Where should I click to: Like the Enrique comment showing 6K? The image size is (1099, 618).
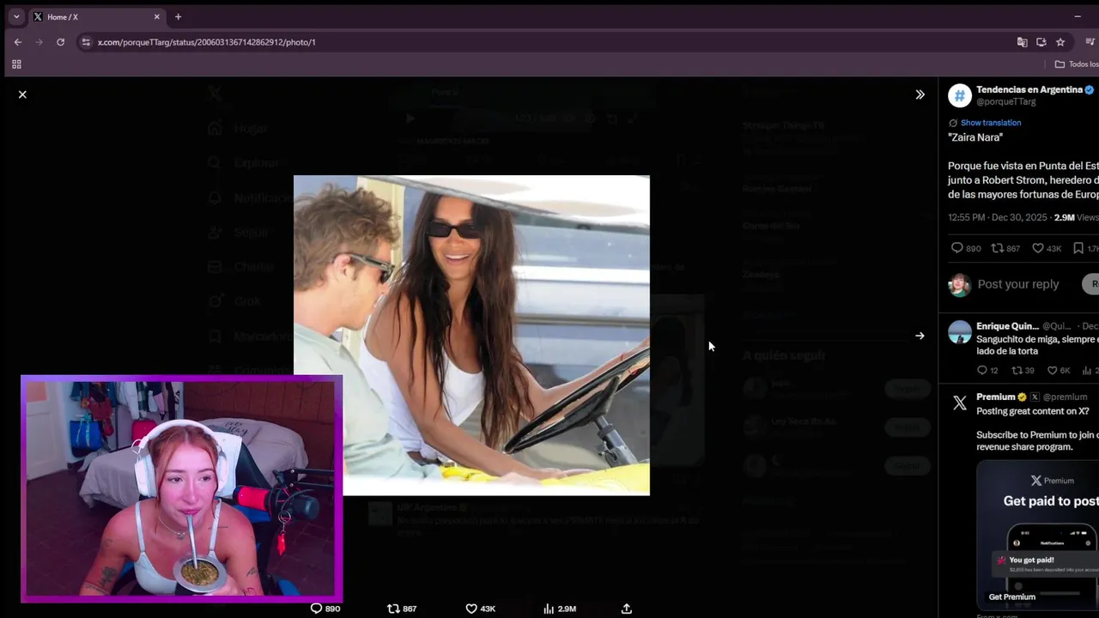1052,370
